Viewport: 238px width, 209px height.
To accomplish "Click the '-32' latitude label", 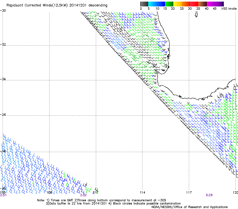I will (3, 44).
